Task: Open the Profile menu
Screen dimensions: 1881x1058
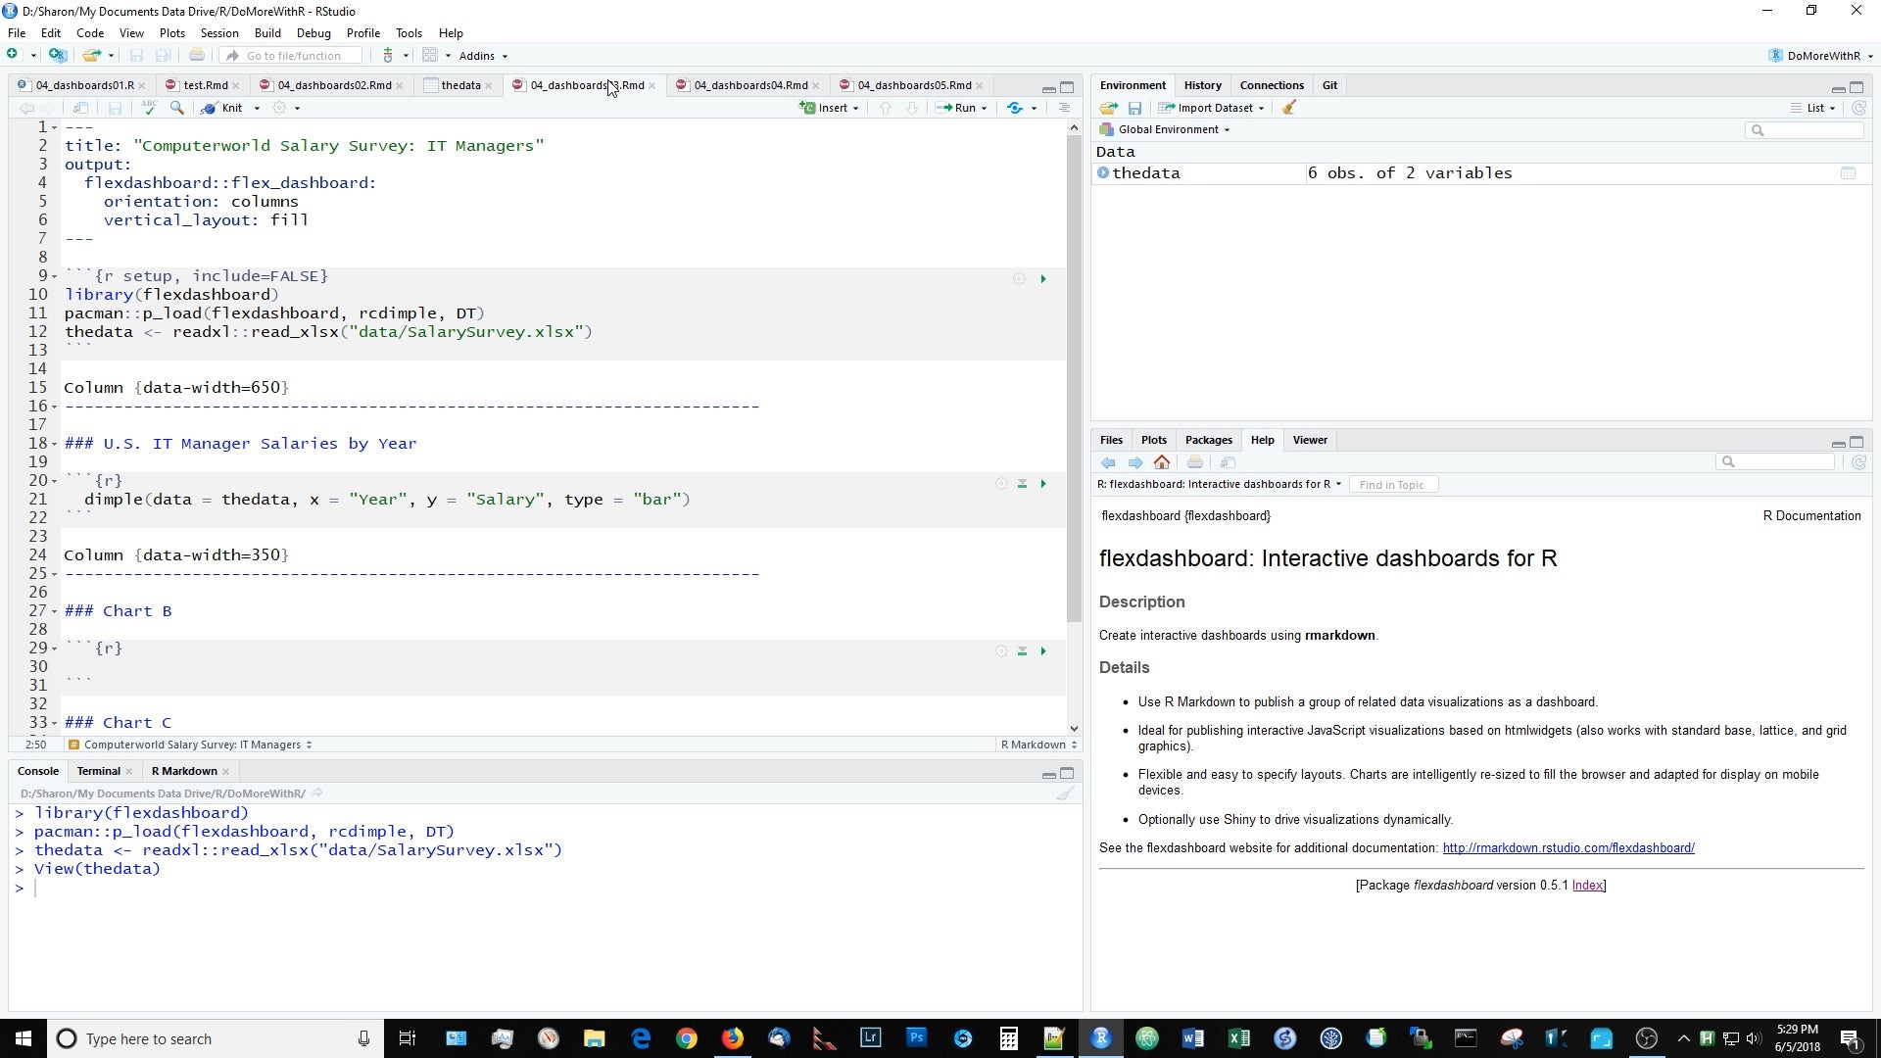Action: (x=362, y=33)
